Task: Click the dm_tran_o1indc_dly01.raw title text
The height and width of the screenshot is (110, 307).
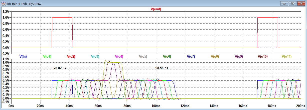Action: click(x=23, y=4)
